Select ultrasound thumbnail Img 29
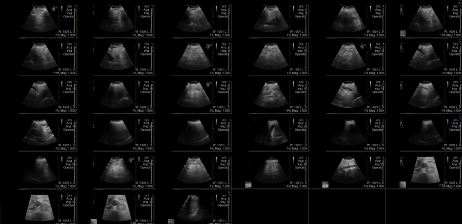Screen dimensions: 462x224 (x=348, y=170)
